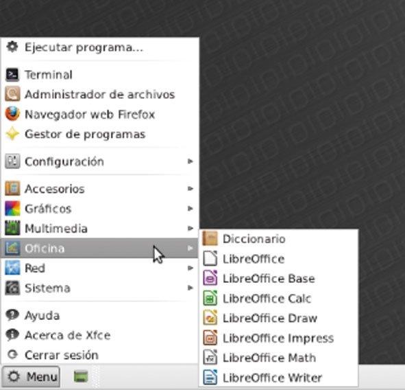Screen dimensions: 405x390
Task: Open the LibreOffice Draw label
Action: (x=270, y=318)
